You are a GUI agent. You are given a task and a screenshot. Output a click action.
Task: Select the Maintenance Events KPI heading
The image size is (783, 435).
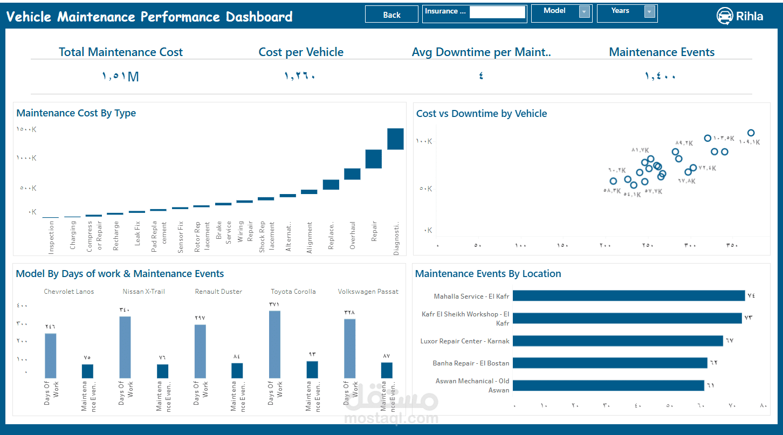click(662, 52)
